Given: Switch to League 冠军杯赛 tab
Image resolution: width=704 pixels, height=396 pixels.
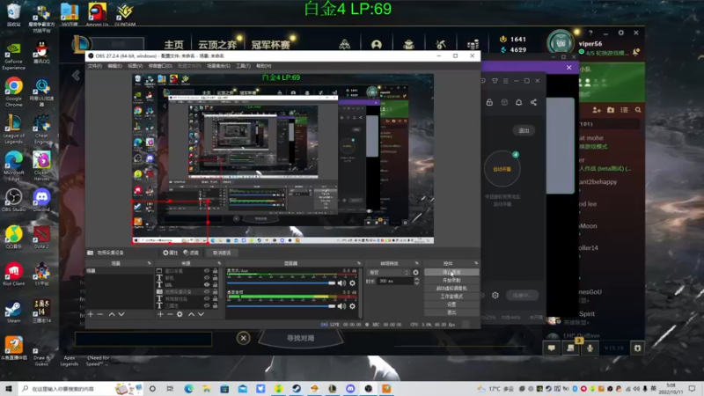Looking at the screenshot, I should pyautogui.click(x=270, y=45).
